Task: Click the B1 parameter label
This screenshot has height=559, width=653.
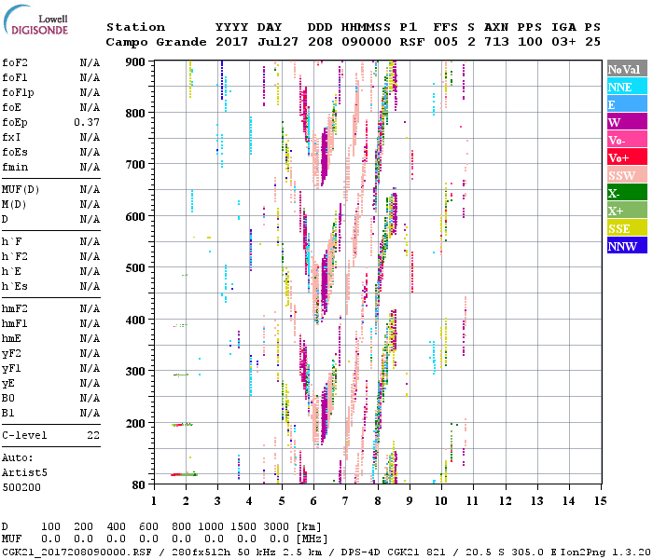Action: point(7,413)
